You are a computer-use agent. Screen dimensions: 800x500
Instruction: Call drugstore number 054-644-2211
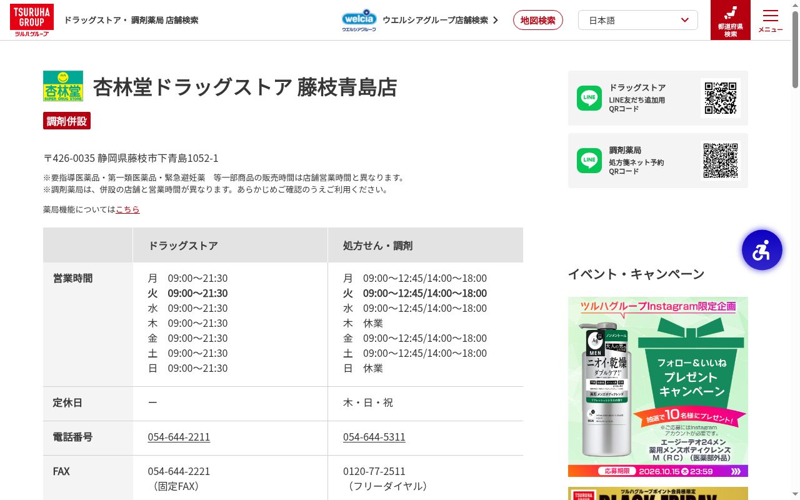point(179,437)
